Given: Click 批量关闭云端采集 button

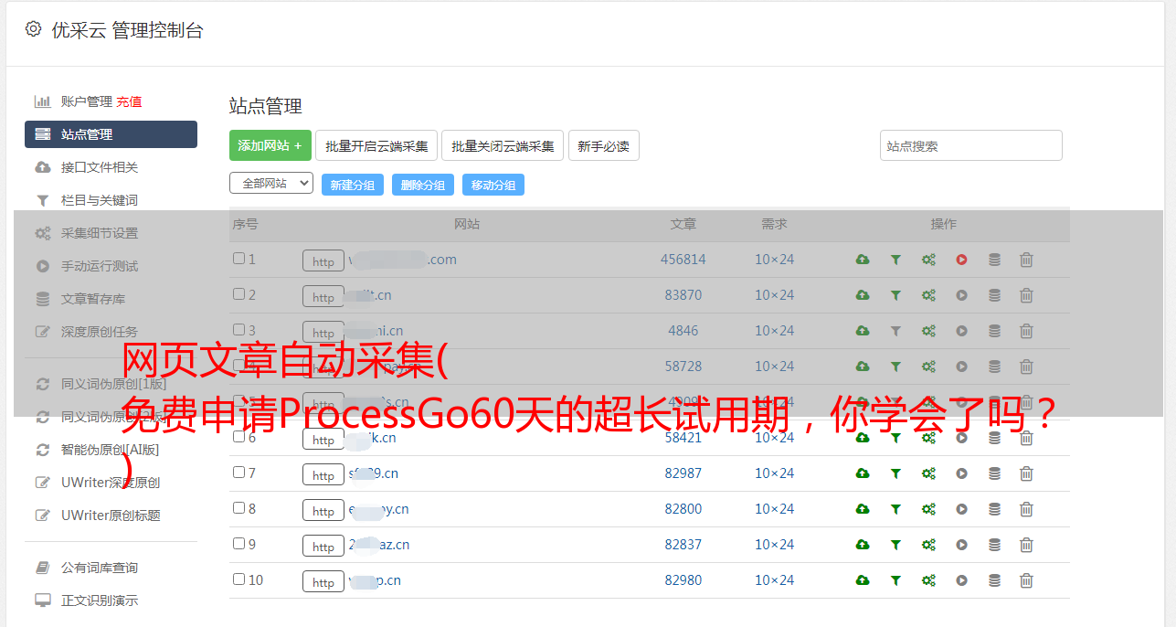Looking at the screenshot, I should click(x=503, y=145).
